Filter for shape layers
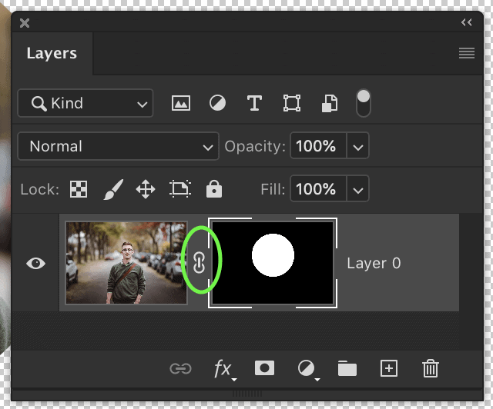This screenshot has height=409, width=493. click(x=292, y=103)
